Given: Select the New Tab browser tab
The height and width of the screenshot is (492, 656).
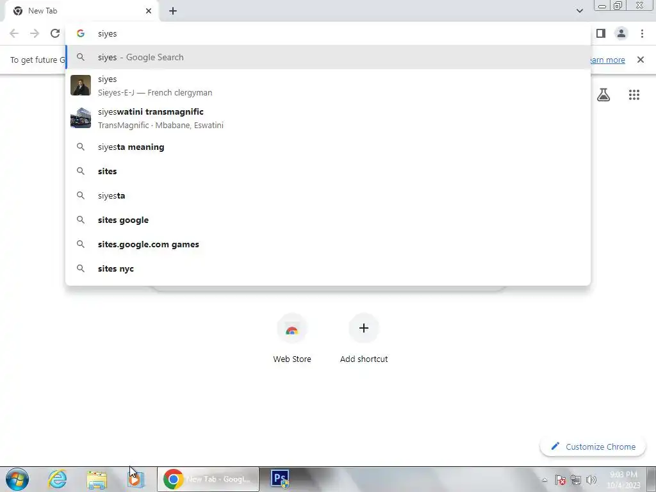Looking at the screenshot, I should [x=82, y=11].
